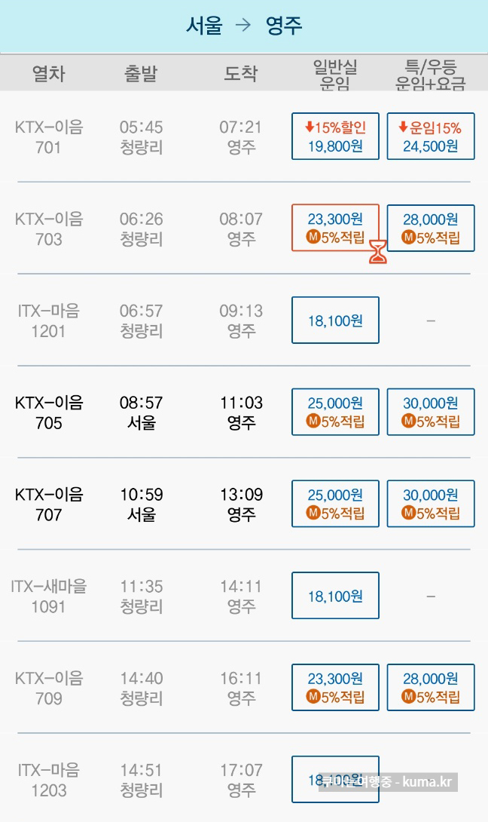Choose the 18,100원 fare for ITX-새마을 1091
488x822 pixels.
(x=335, y=596)
